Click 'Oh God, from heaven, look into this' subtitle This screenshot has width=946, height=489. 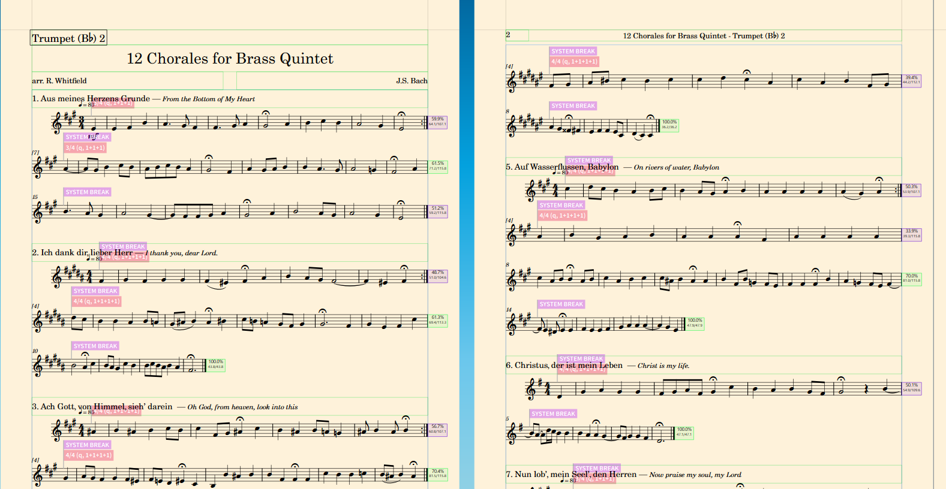click(242, 407)
